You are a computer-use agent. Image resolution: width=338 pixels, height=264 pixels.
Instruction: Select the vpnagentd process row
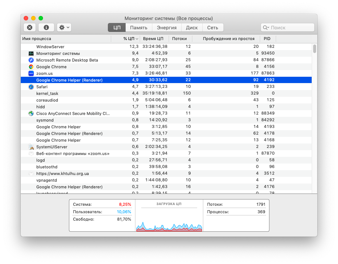click(x=166, y=180)
